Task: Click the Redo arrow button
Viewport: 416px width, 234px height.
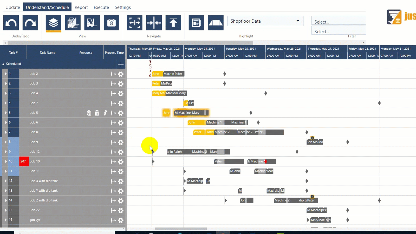Action: tap(30, 23)
